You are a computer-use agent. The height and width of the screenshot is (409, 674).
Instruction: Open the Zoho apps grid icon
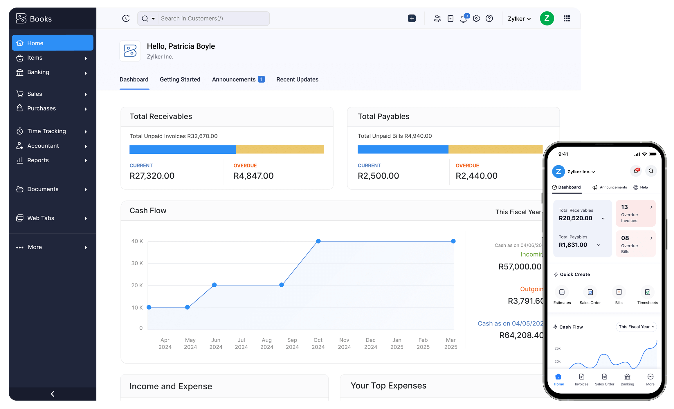(x=567, y=18)
